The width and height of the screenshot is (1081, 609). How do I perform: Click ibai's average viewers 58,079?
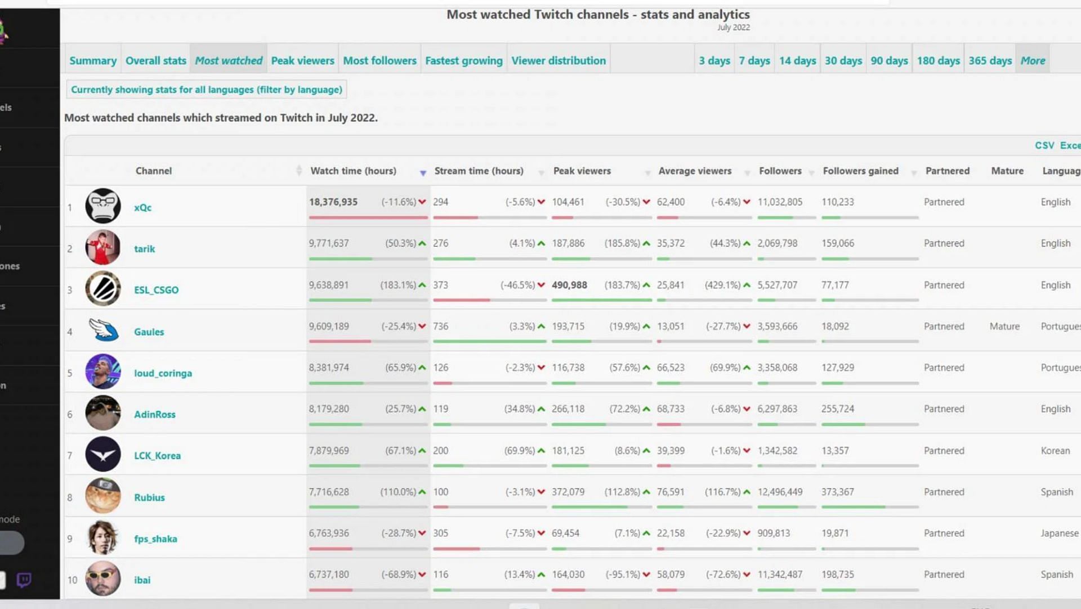click(x=671, y=575)
